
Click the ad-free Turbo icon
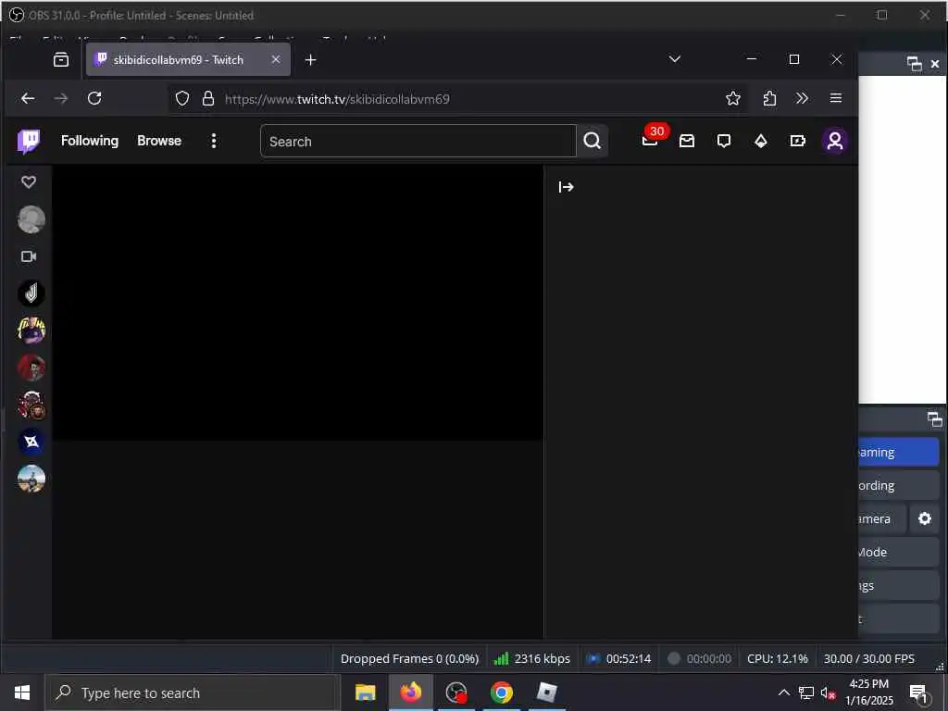click(797, 141)
